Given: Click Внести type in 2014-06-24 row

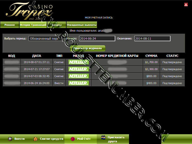Looking at the screenshot, I should click(59, 83).
